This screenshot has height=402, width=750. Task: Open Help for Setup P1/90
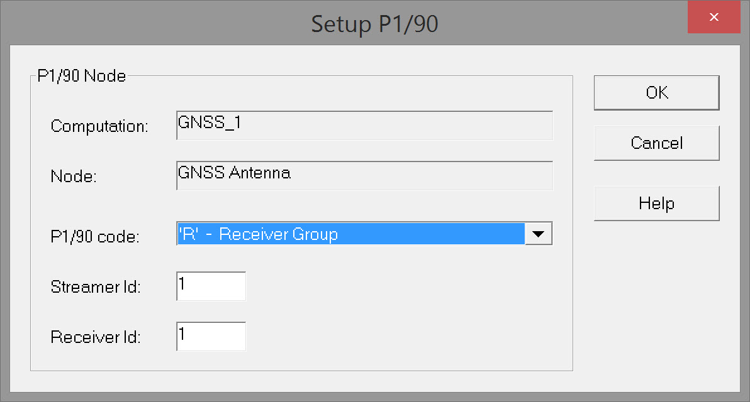tap(656, 204)
